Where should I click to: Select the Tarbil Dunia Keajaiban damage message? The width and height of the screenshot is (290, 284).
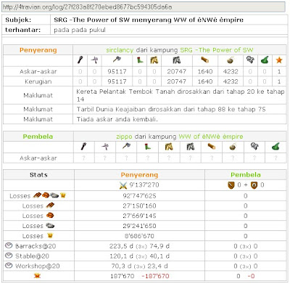[171, 110]
